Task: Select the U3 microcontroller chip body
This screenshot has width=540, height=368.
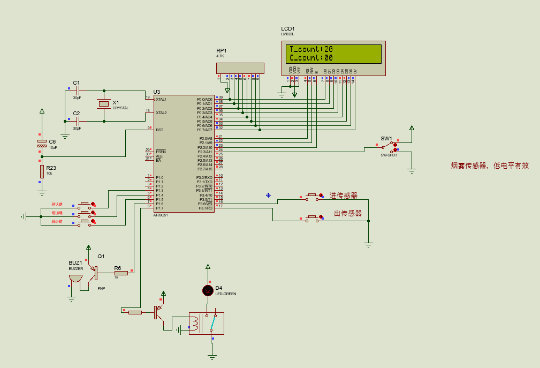Action: [x=184, y=154]
